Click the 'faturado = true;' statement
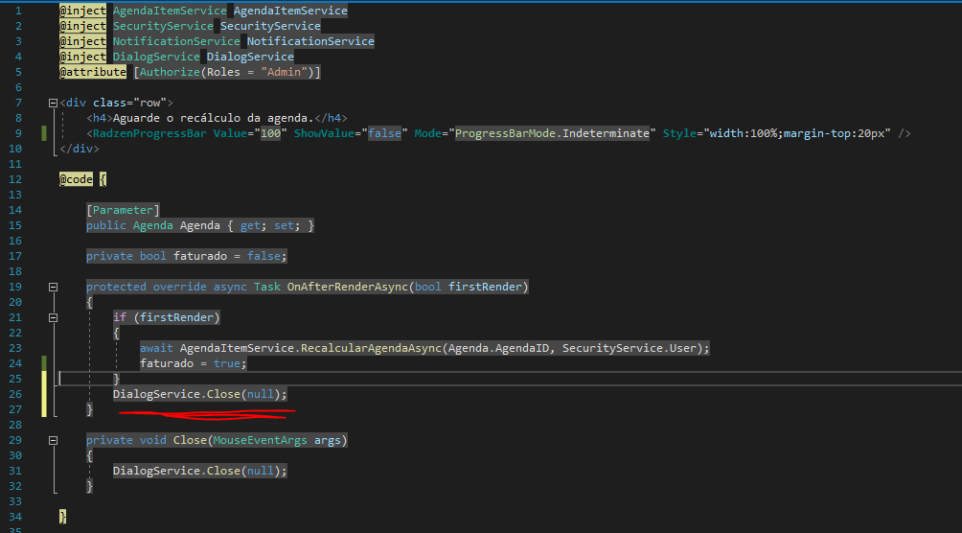The height and width of the screenshot is (533, 962). click(x=193, y=363)
